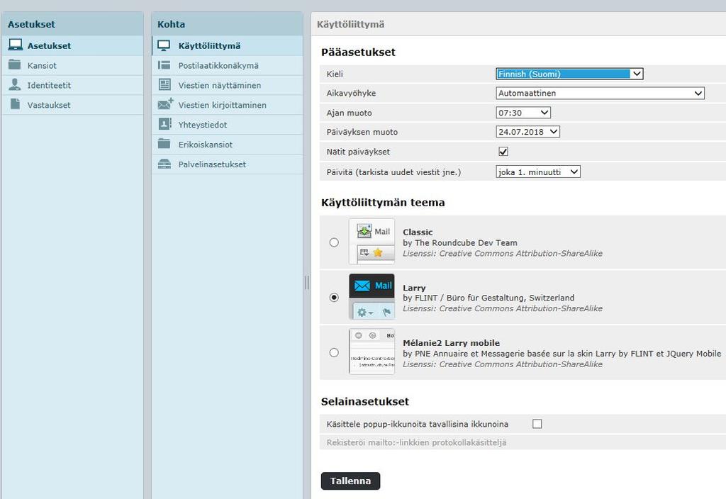The image size is (726, 499).
Task: Click the panel splitter handle
Action: [x=307, y=283]
